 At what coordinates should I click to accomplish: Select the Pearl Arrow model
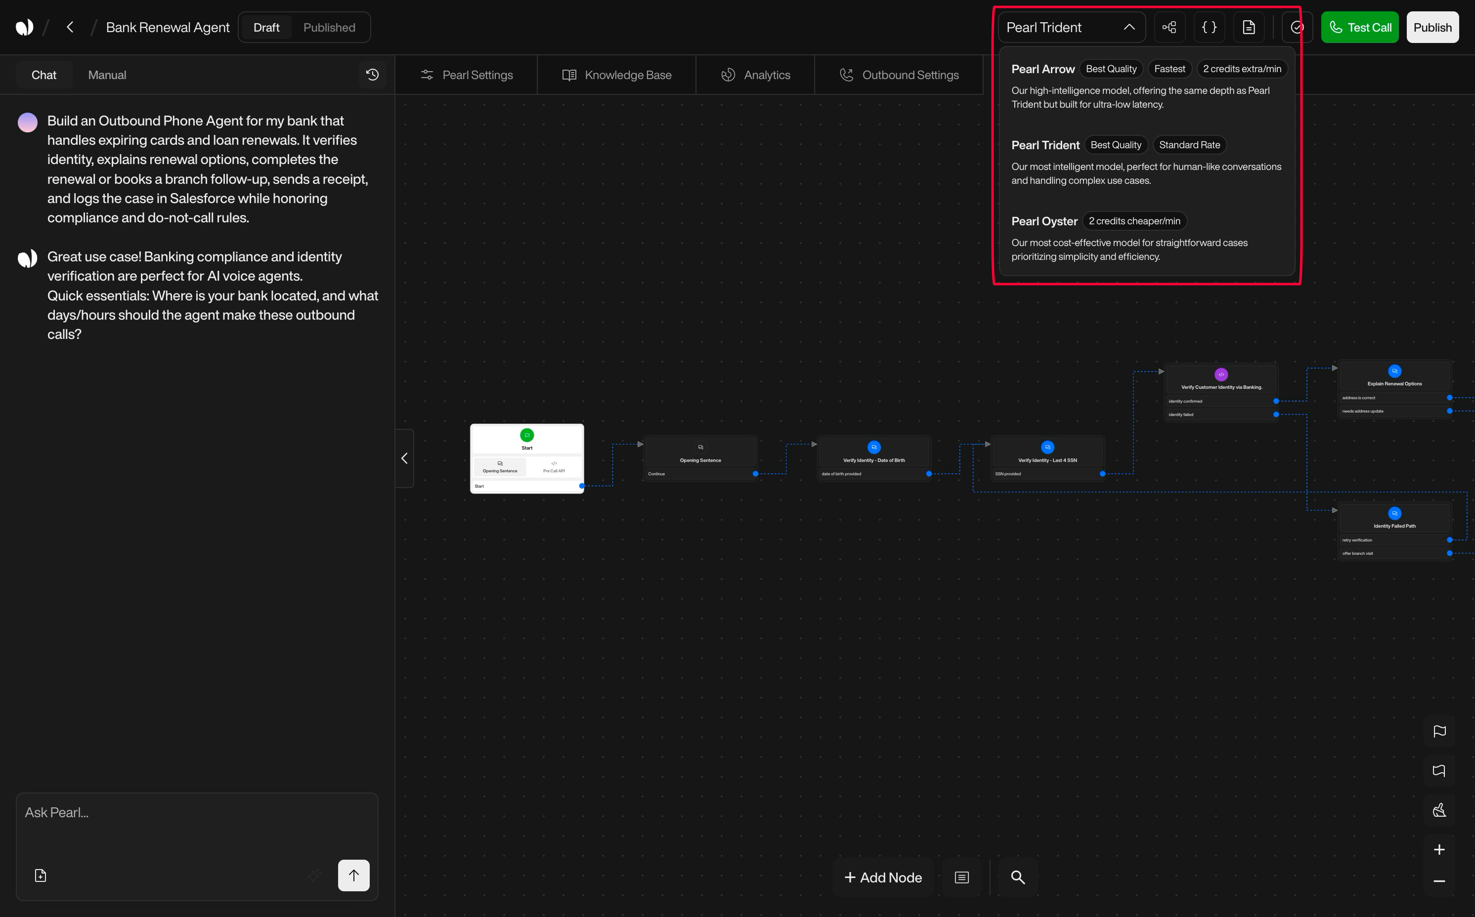1043,69
